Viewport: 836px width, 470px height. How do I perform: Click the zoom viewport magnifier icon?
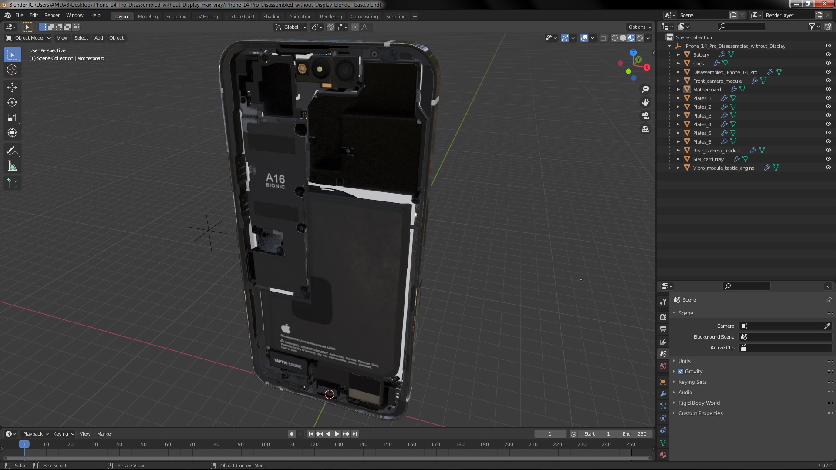point(645,89)
